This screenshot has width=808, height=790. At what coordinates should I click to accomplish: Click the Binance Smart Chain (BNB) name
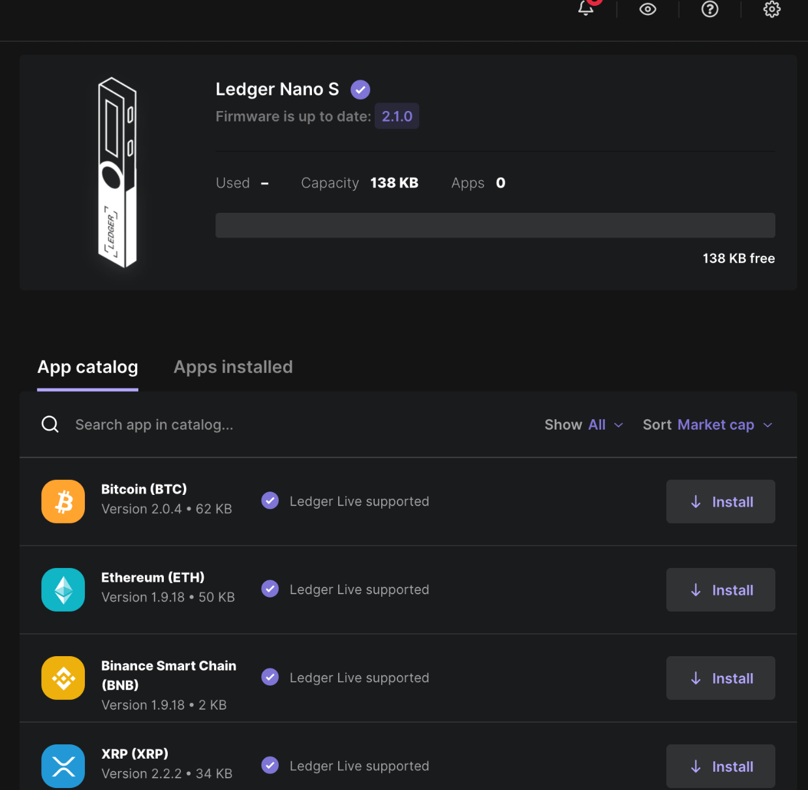coord(168,675)
